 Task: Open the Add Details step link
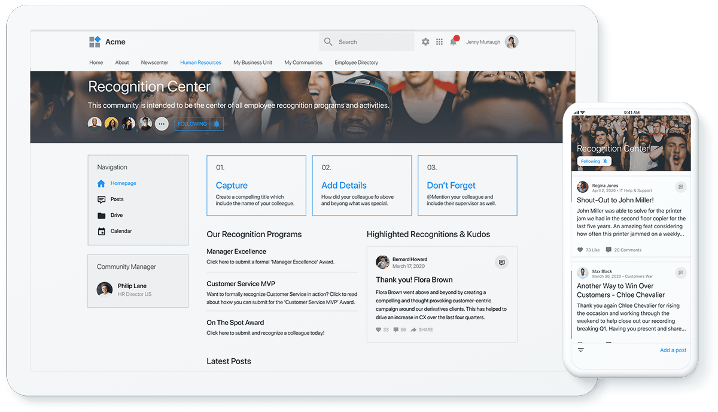(344, 186)
